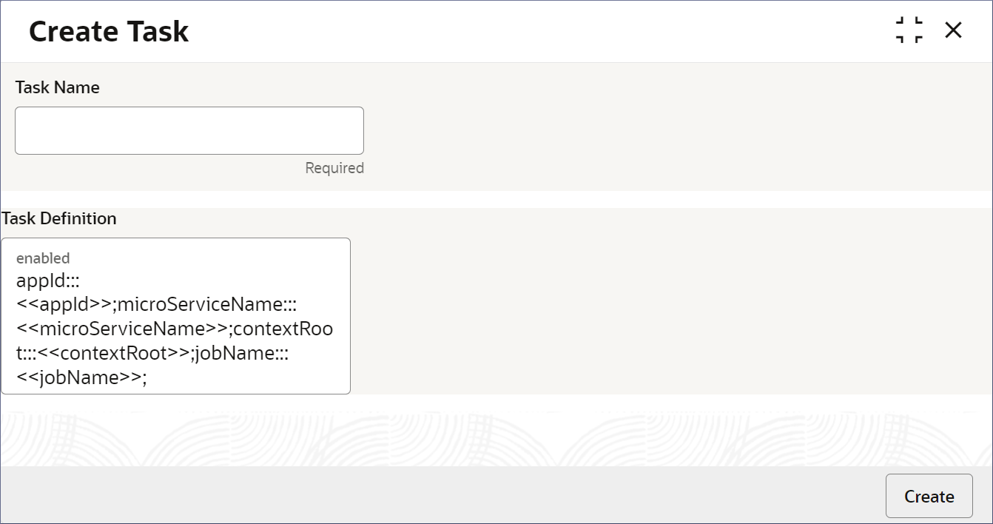Click the Task Name field label
This screenshot has height=524, width=993.
coord(57,87)
